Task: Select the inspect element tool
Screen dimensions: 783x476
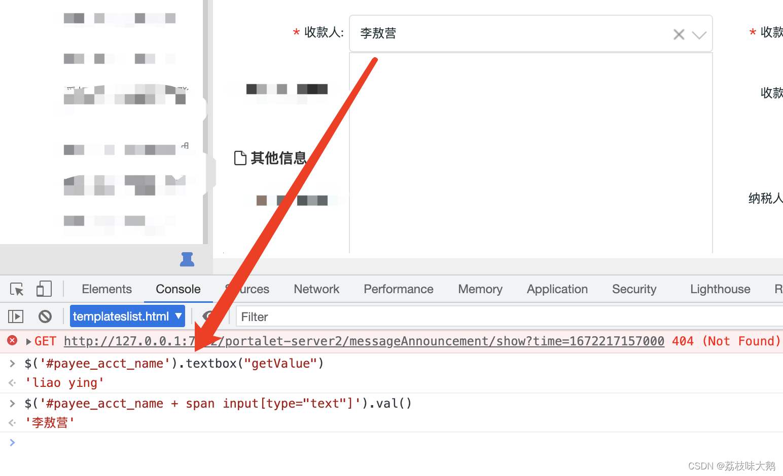Action: click(x=17, y=289)
